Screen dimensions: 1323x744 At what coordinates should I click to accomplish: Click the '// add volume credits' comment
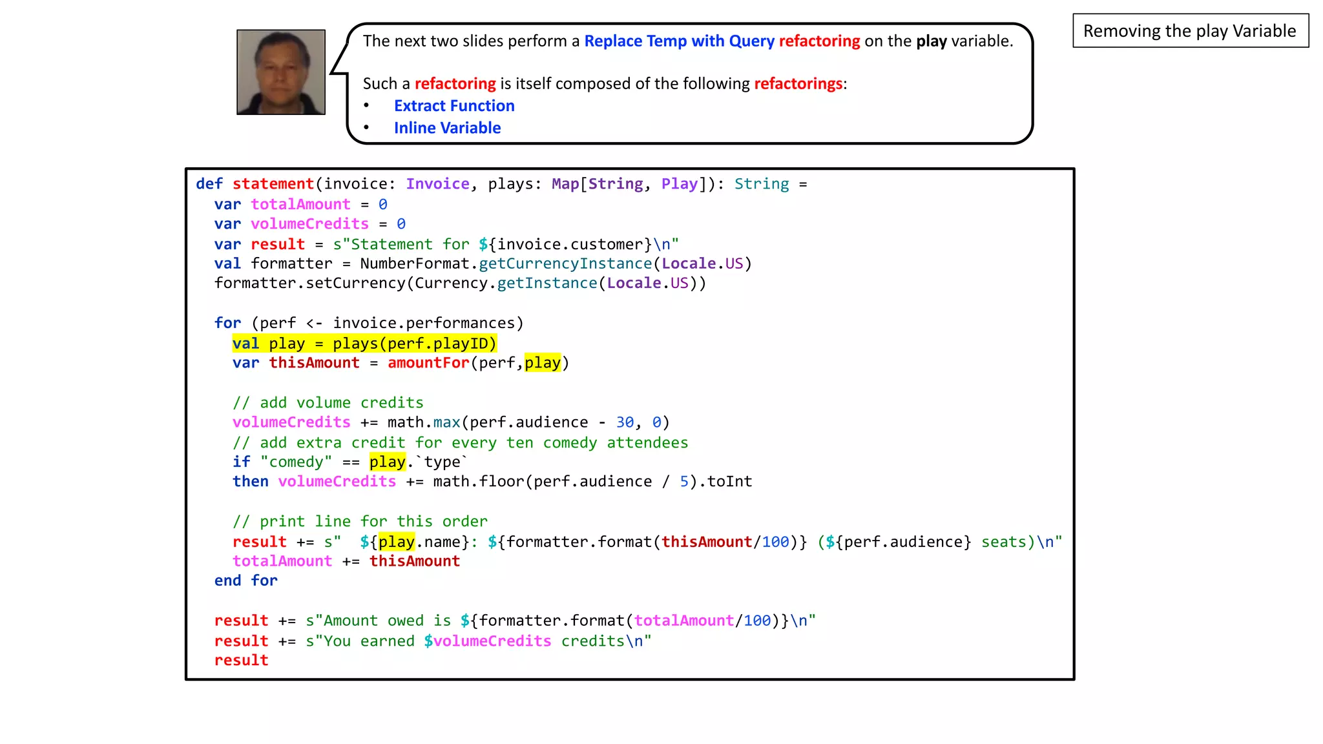(328, 402)
